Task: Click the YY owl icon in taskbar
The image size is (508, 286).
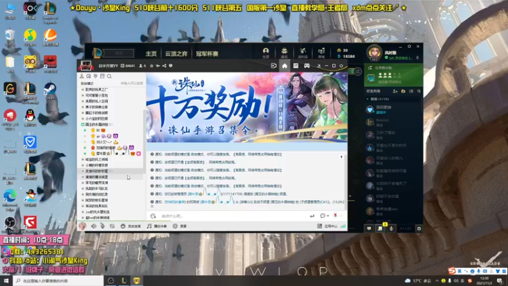Action: [137, 280]
